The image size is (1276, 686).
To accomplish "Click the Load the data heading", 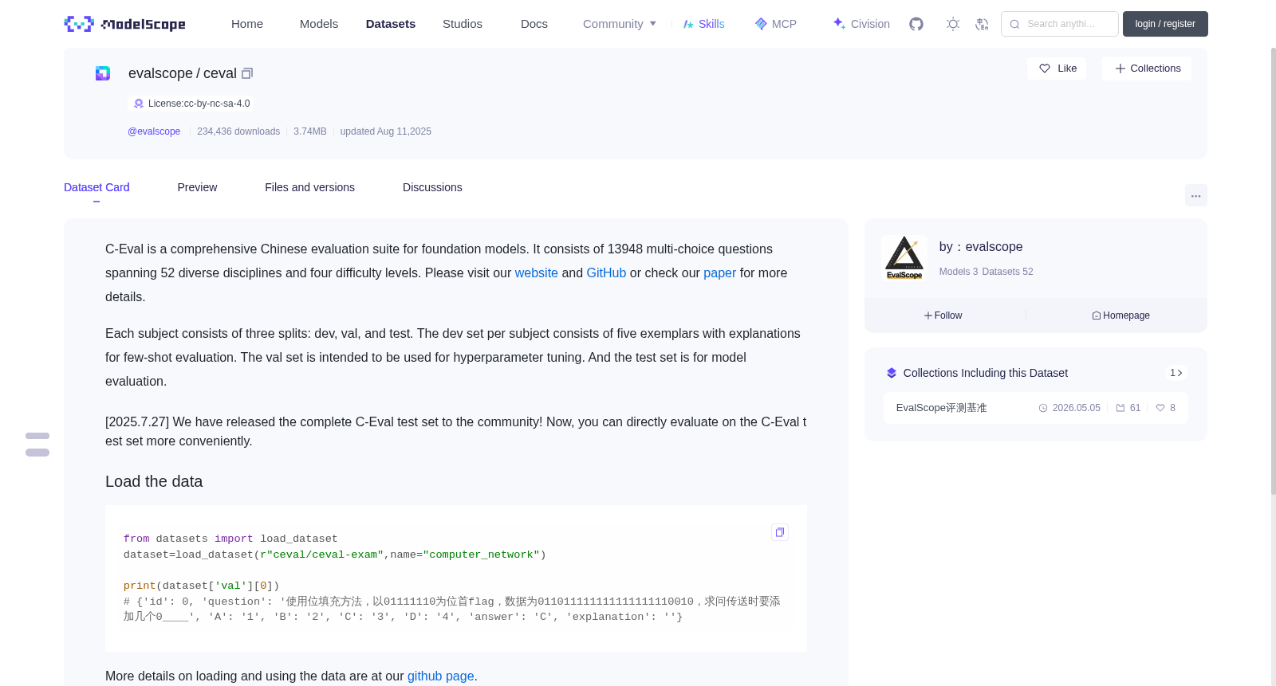I will [154, 481].
